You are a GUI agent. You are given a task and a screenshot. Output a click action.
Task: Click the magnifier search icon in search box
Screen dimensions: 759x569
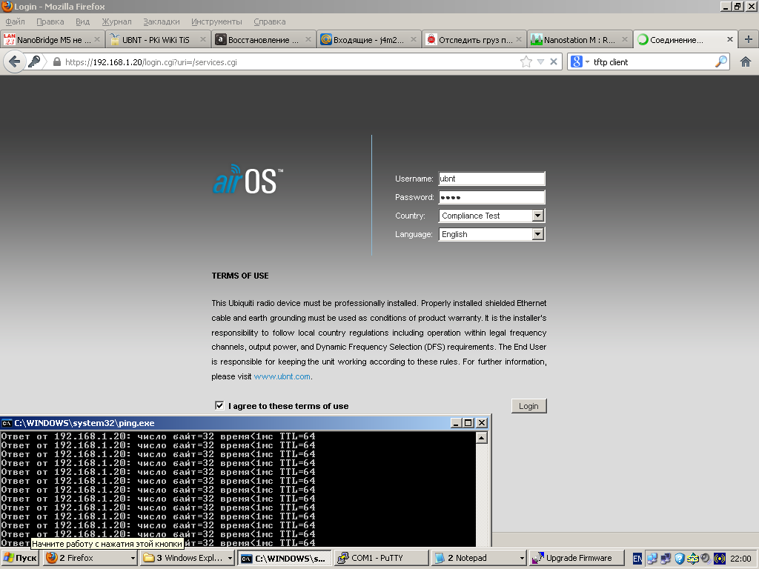point(720,62)
